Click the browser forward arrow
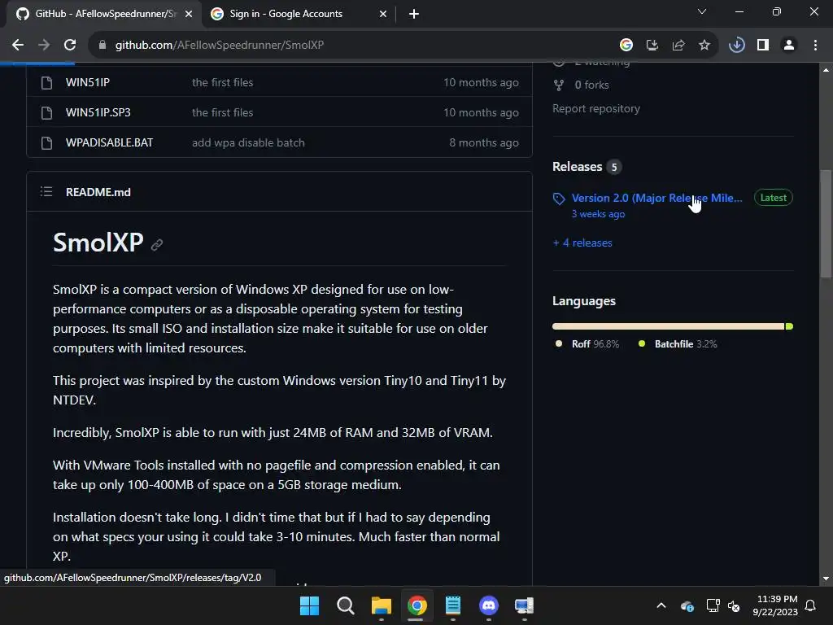 coord(44,46)
